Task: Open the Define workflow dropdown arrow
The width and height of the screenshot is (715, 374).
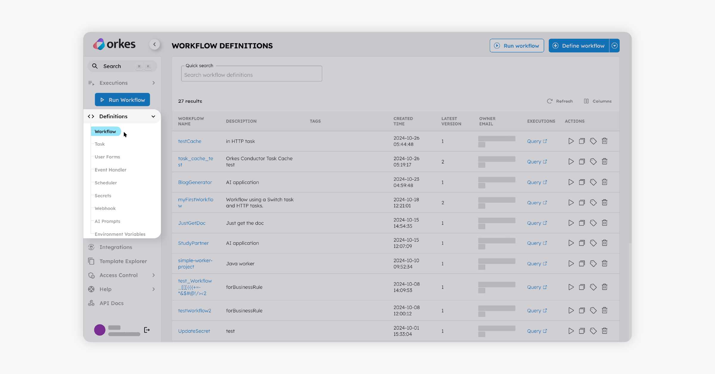Action: click(x=614, y=46)
